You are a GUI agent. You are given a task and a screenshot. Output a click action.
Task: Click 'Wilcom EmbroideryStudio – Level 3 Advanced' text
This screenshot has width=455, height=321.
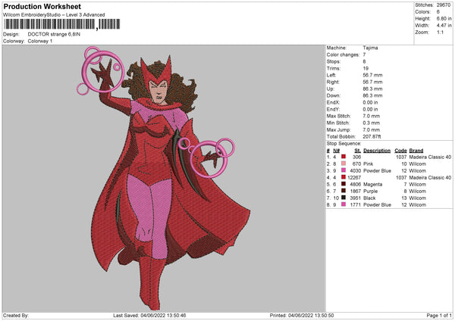click(x=54, y=15)
